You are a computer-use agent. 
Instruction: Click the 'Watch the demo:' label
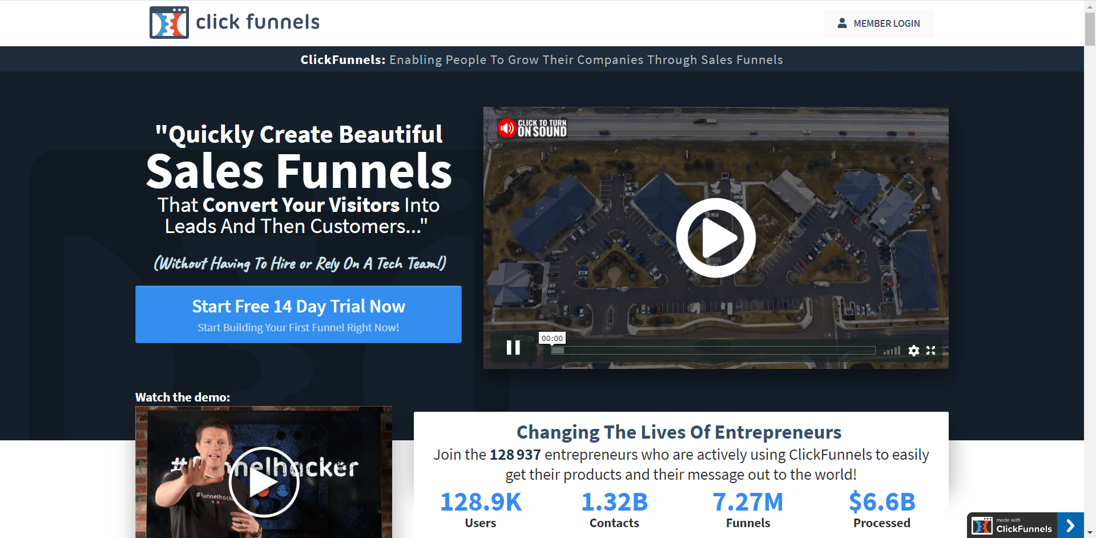(x=183, y=398)
